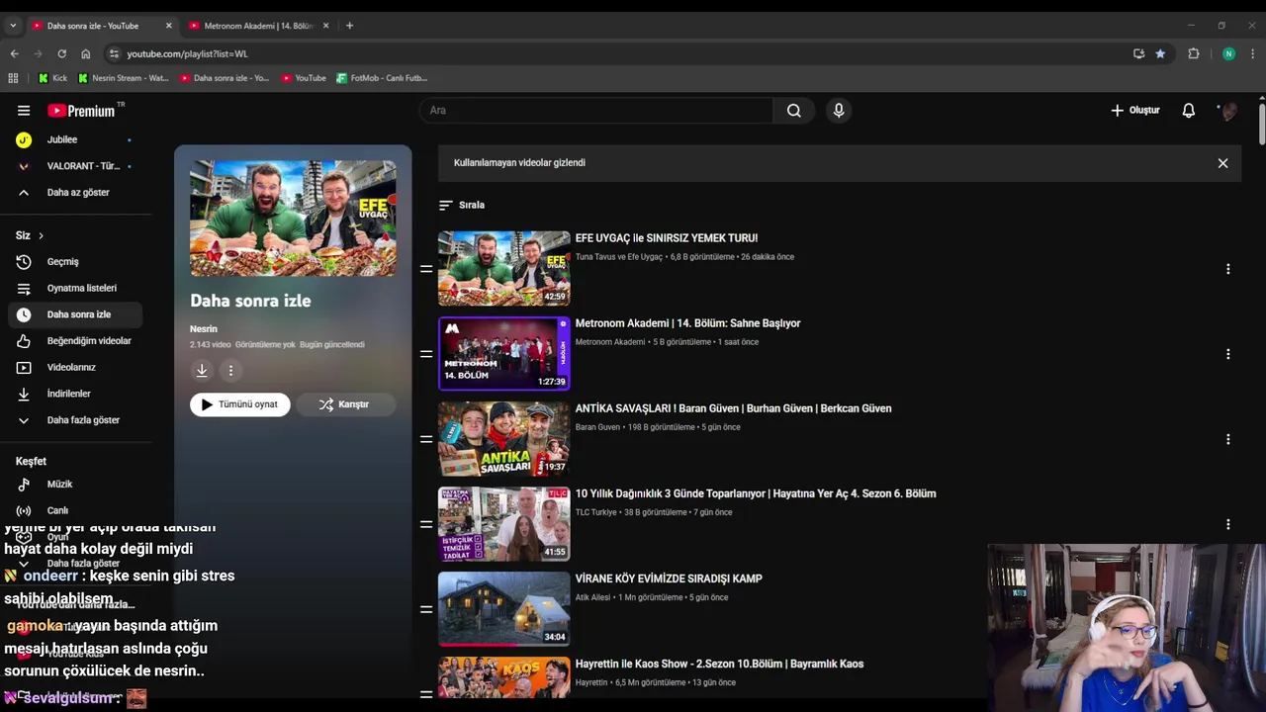Screen dimensions: 1266x712
Task: Open the Baran Guven channel link
Action: pyautogui.click(x=597, y=427)
